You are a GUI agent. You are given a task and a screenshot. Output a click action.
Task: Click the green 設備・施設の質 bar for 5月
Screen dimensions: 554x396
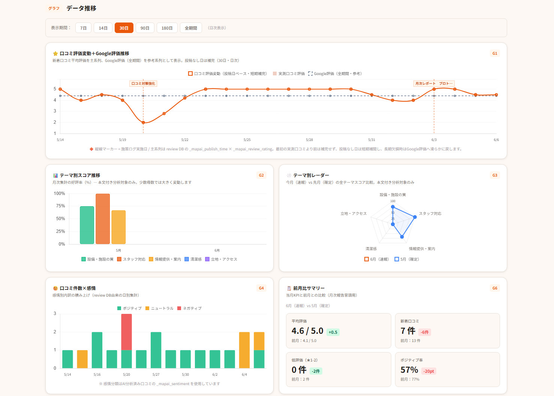[x=87, y=225]
